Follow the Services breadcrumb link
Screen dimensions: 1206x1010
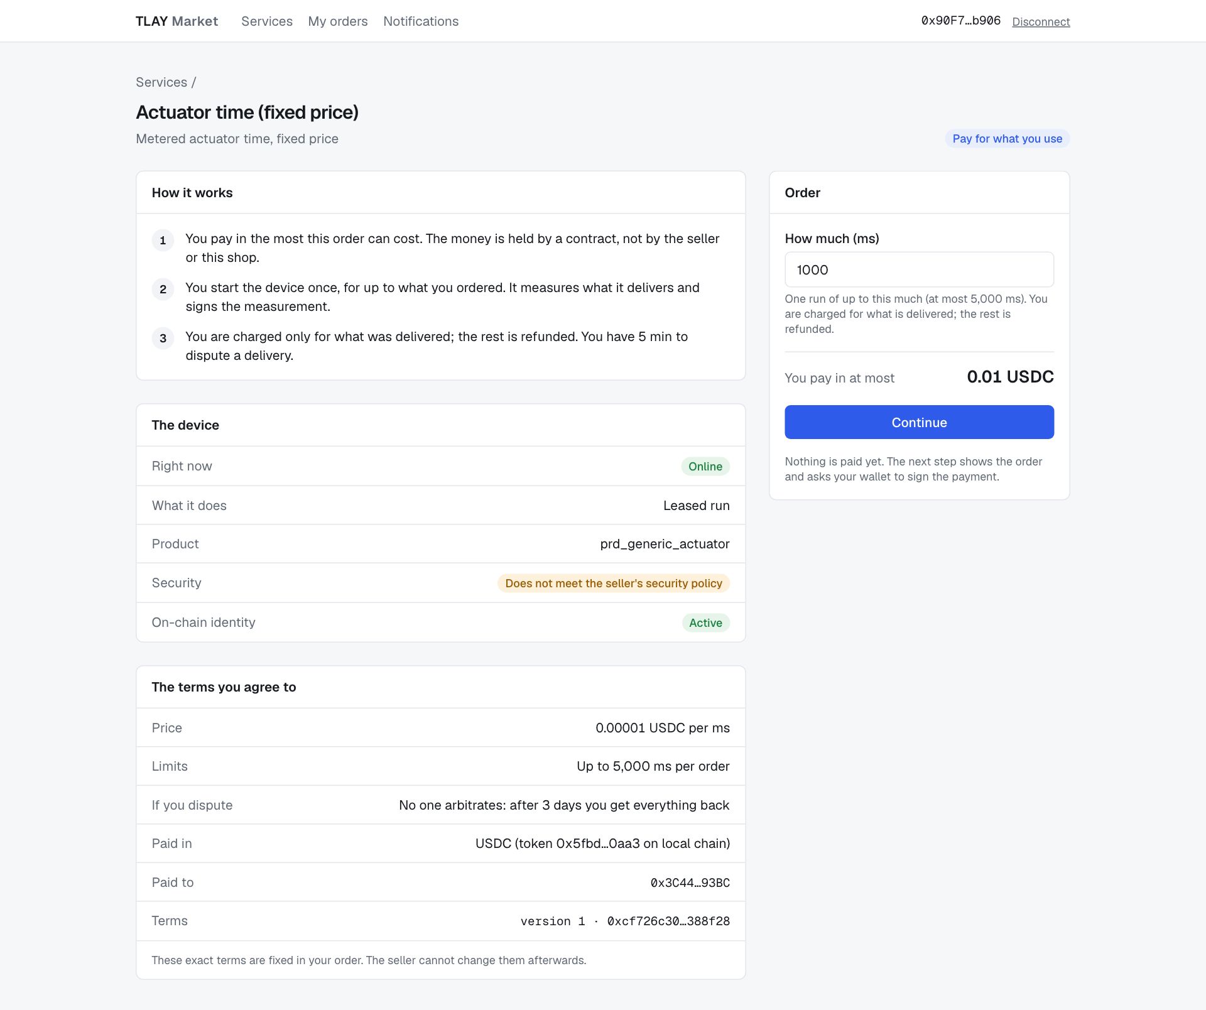(161, 82)
